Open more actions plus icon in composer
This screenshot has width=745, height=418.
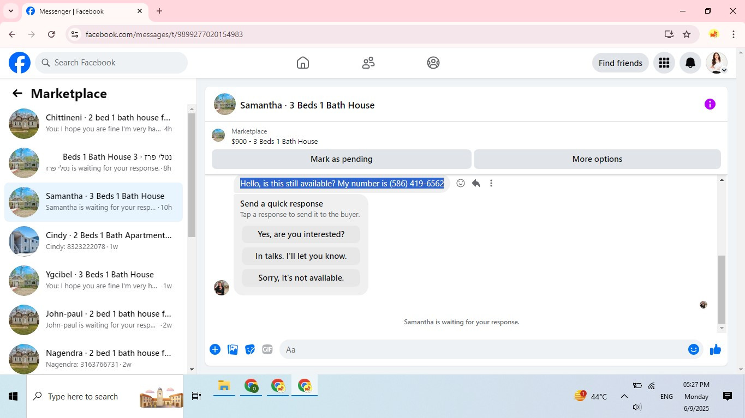[215, 349]
